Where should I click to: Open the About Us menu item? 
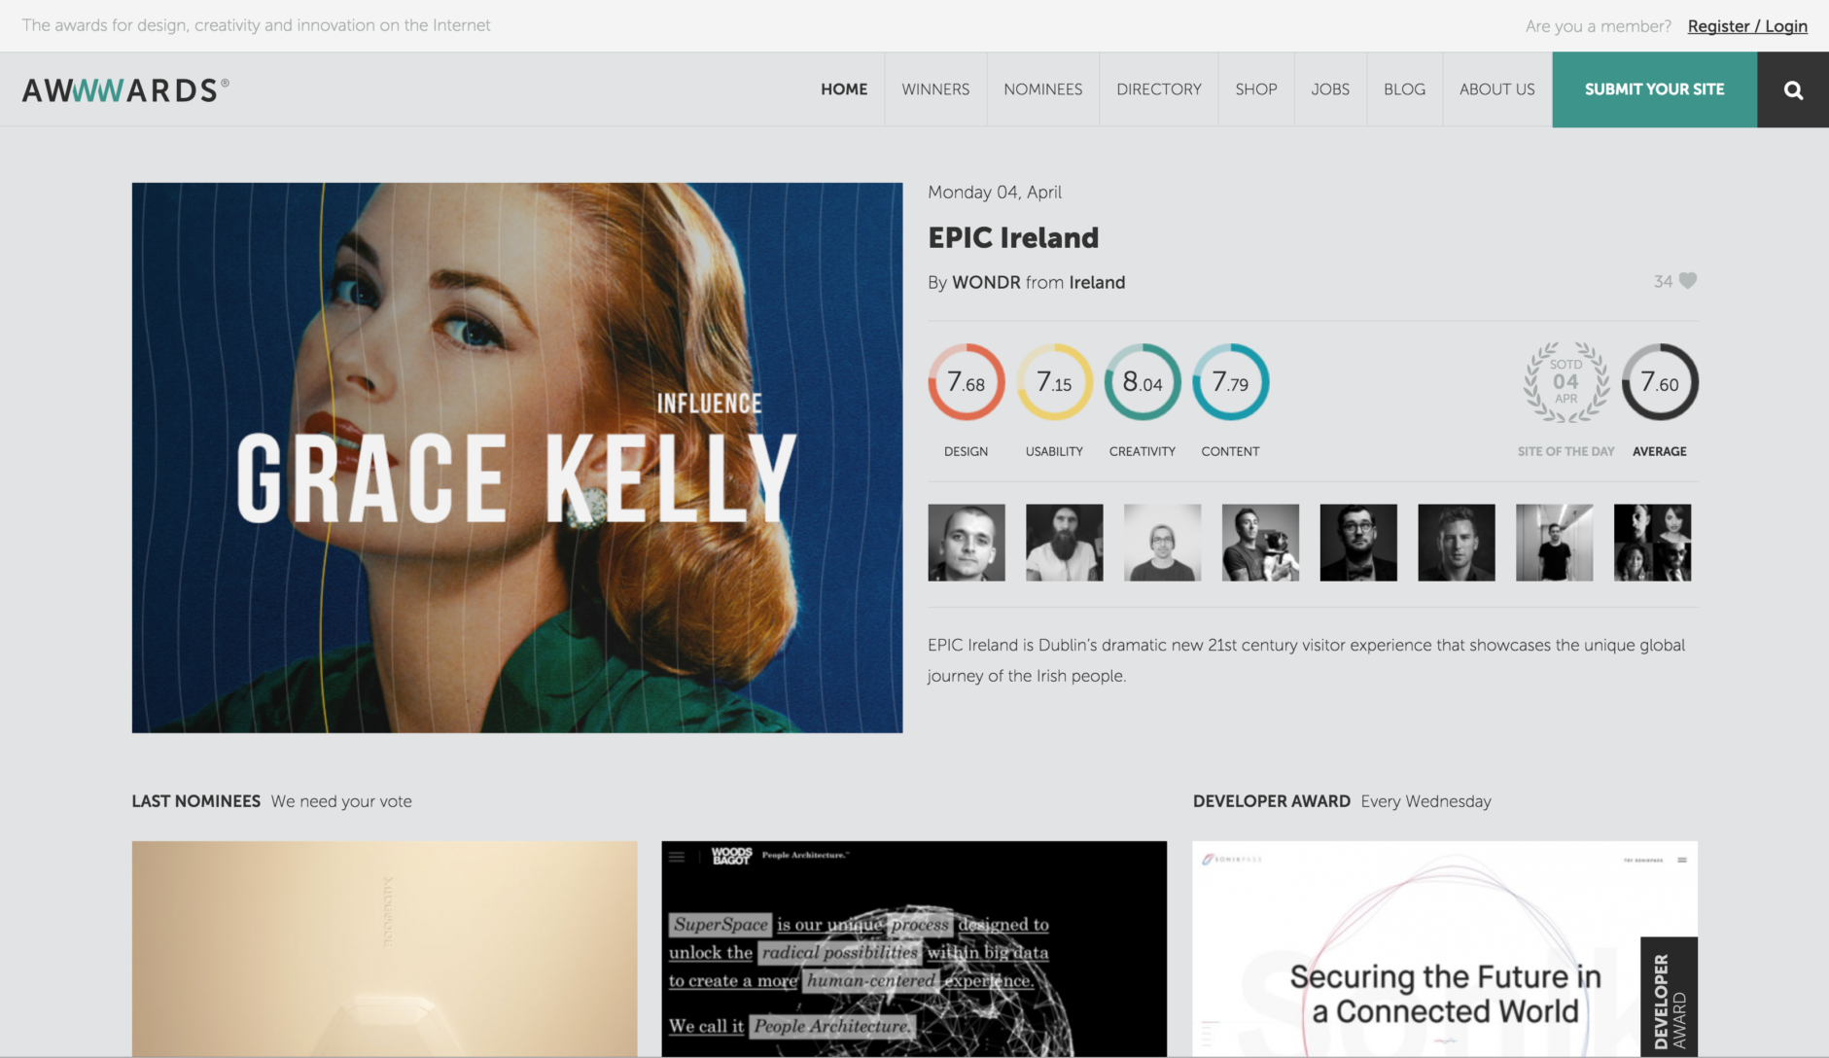click(x=1497, y=89)
